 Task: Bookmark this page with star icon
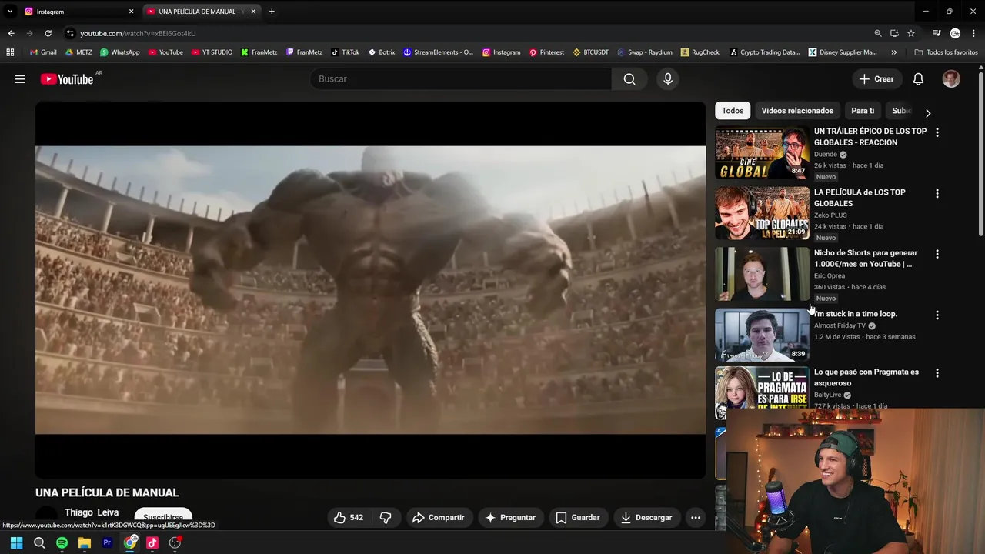(x=911, y=33)
